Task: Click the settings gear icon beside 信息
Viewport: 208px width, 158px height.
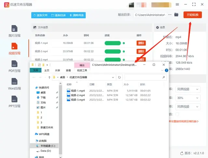Action: click(157, 27)
